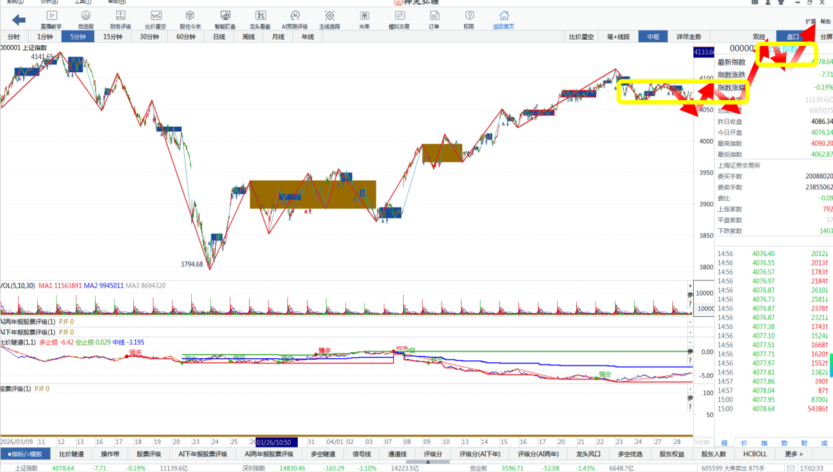Click the back arrow icon

tap(19, 20)
